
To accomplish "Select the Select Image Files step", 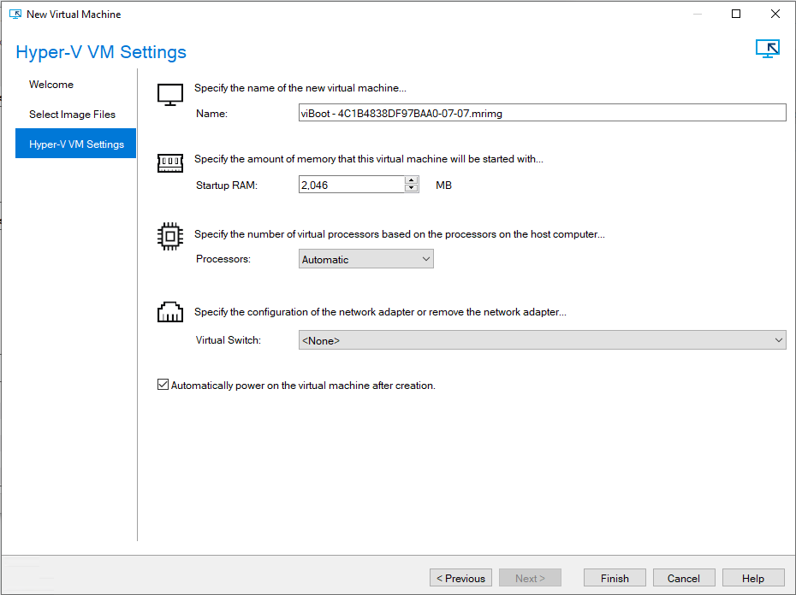I will 72,115.
